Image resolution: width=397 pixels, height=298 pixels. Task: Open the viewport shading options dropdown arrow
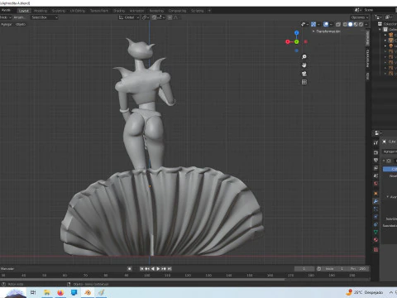pyautogui.click(x=366, y=24)
